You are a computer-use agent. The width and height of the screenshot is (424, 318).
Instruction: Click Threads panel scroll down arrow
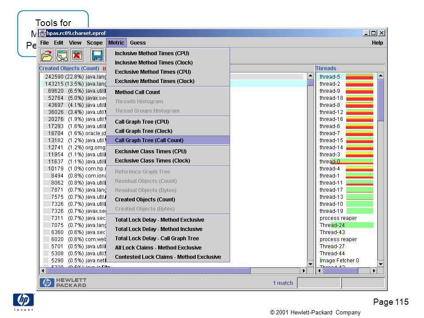pyautogui.click(x=381, y=264)
